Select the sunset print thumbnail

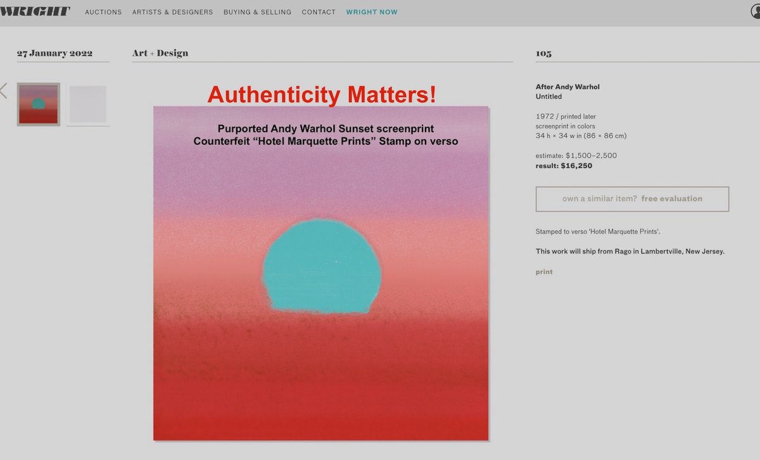click(x=39, y=104)
